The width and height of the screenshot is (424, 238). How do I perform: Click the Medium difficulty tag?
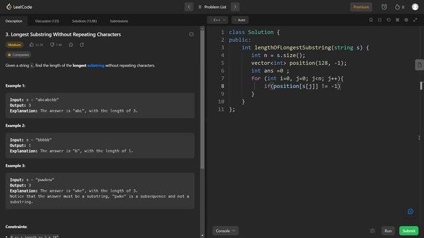(x=15, y=45)
